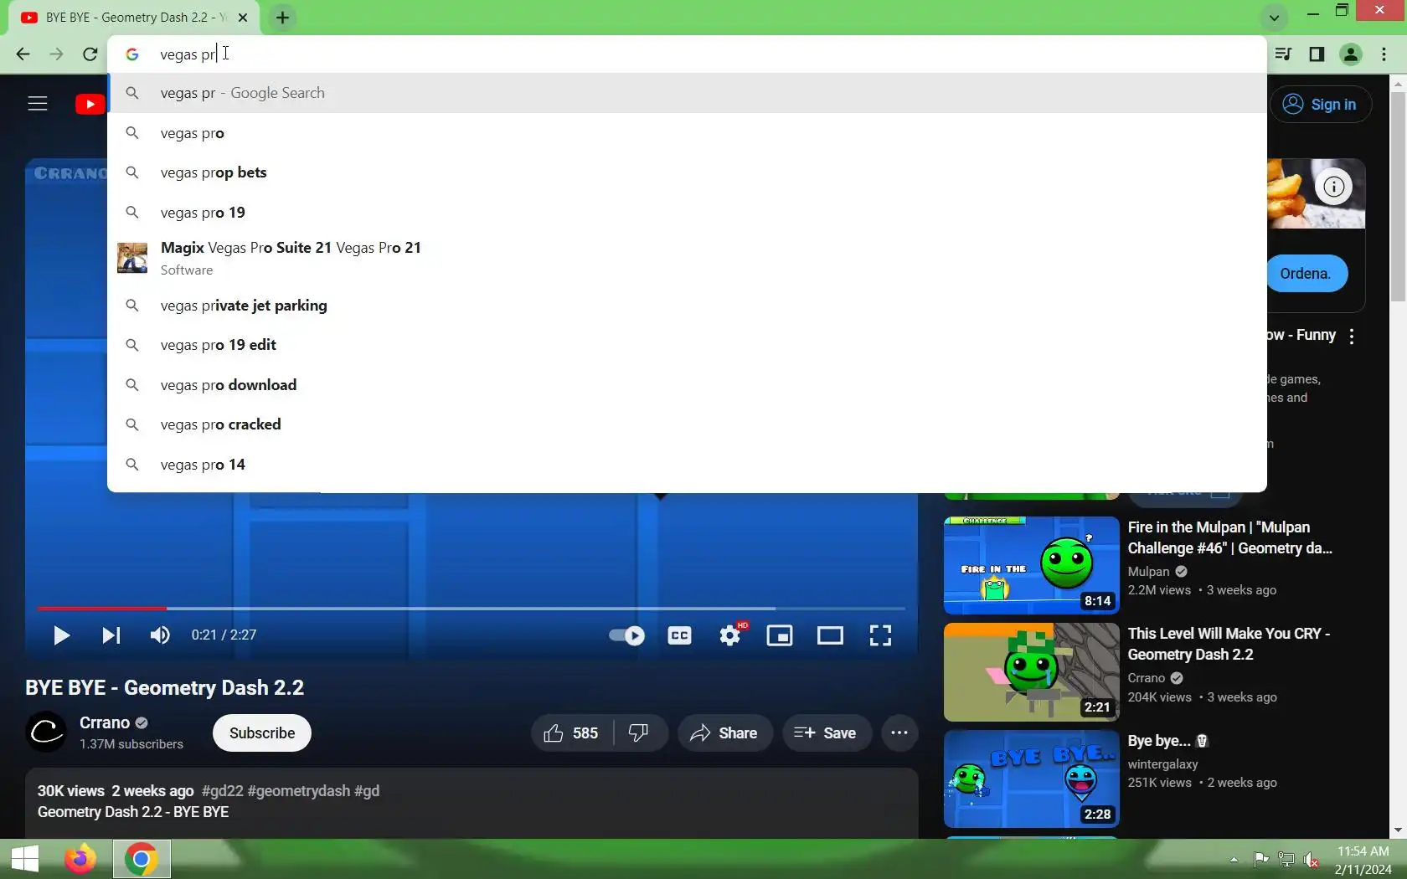Viewport: 1407px width, 879px height.
Task: Switch to Chrome in the taskbar
Action: (x=142, y=859)
